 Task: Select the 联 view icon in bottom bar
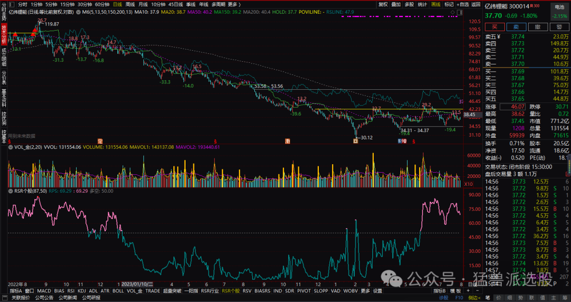point(532,298)
